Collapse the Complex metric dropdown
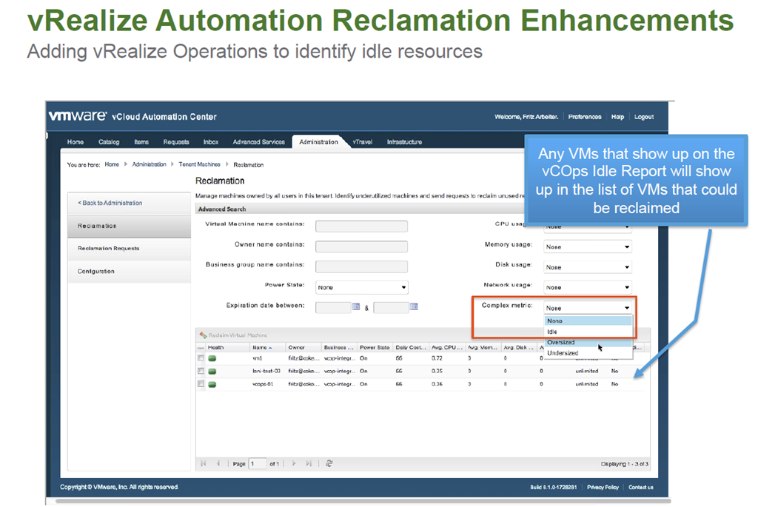The width and height of the screenshot is (758, 507). tap(587, 308)
